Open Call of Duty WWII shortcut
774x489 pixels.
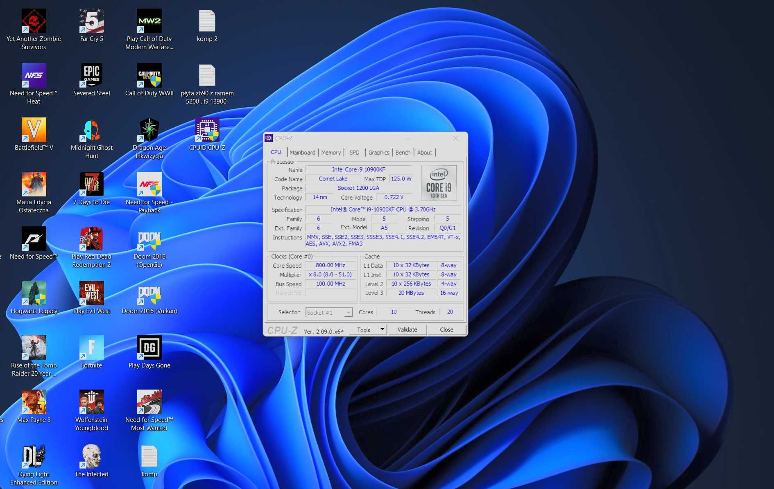tap(149, 80)
